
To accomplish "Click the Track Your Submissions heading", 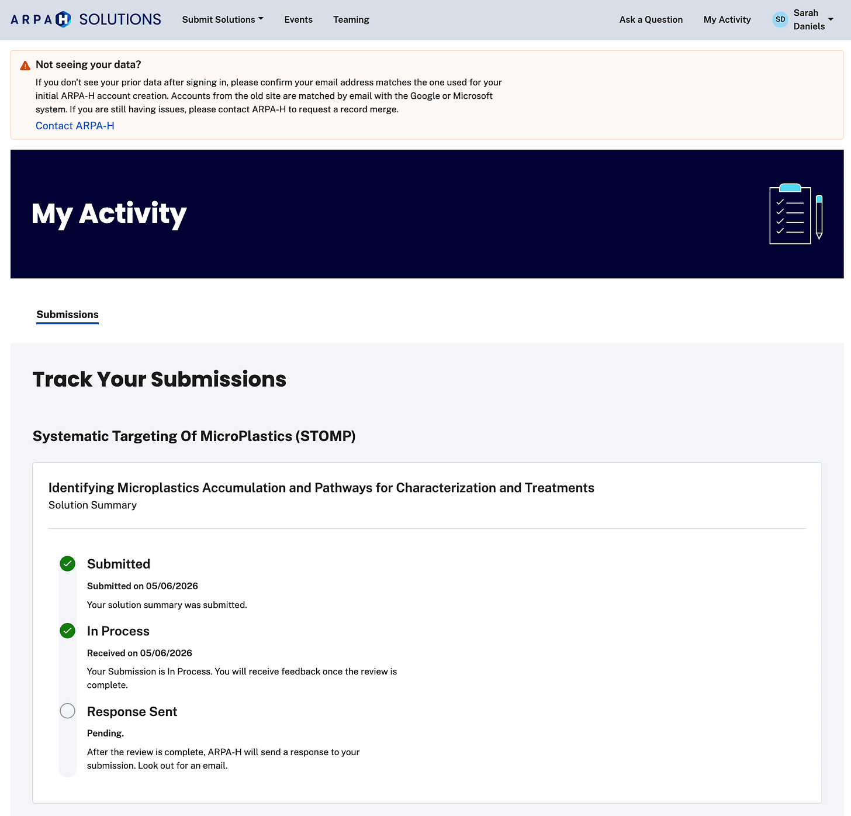I will [160, 379].
